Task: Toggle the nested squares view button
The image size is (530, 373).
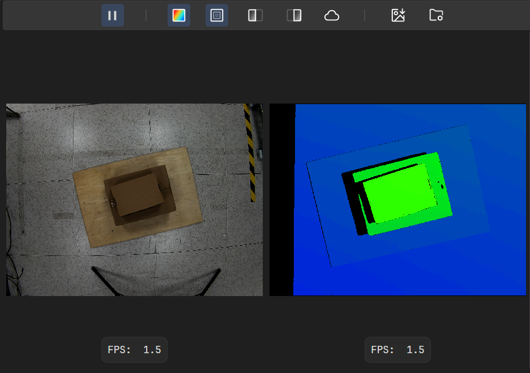Action: coord(217,15)
